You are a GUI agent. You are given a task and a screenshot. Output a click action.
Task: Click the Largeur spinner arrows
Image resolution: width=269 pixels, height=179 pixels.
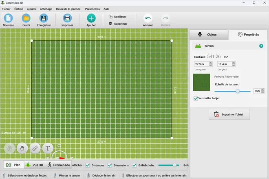tap(234, 64)
